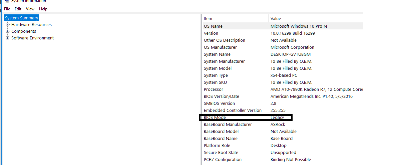The image size is (395, 165).
Task: Click the ASRock manufacturer value
Action: (x=278, y=125)
